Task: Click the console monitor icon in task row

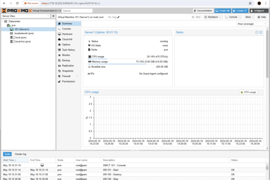Action: 42,165
